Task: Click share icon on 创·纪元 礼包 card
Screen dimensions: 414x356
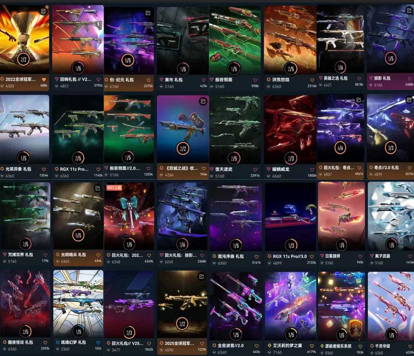Action: pyautogui.click(x=148, y=13)
